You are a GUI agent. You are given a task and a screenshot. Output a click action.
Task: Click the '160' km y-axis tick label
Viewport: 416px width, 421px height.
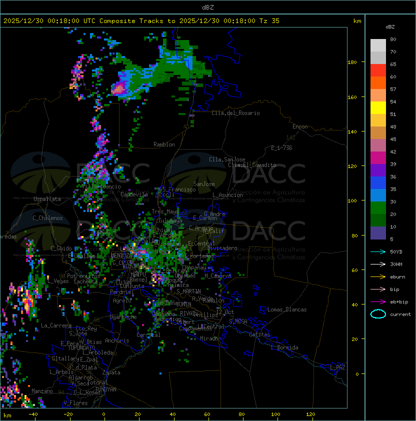pyautogui.click(x=352, y=97)
